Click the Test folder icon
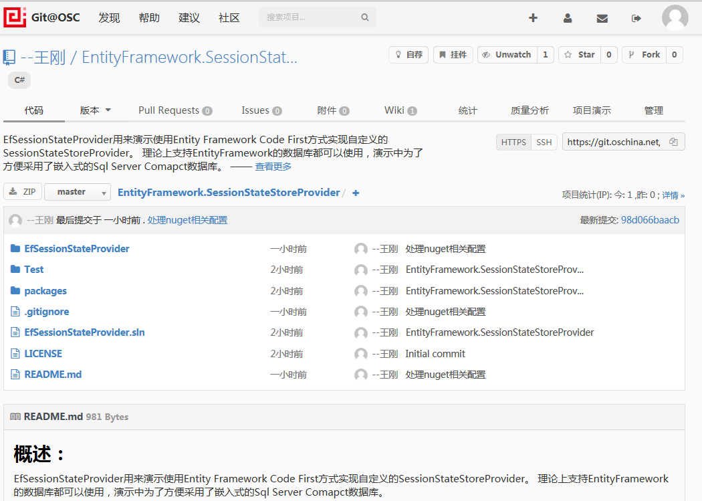This screenshot has height=501, width=702. click(x=15, y=269)
